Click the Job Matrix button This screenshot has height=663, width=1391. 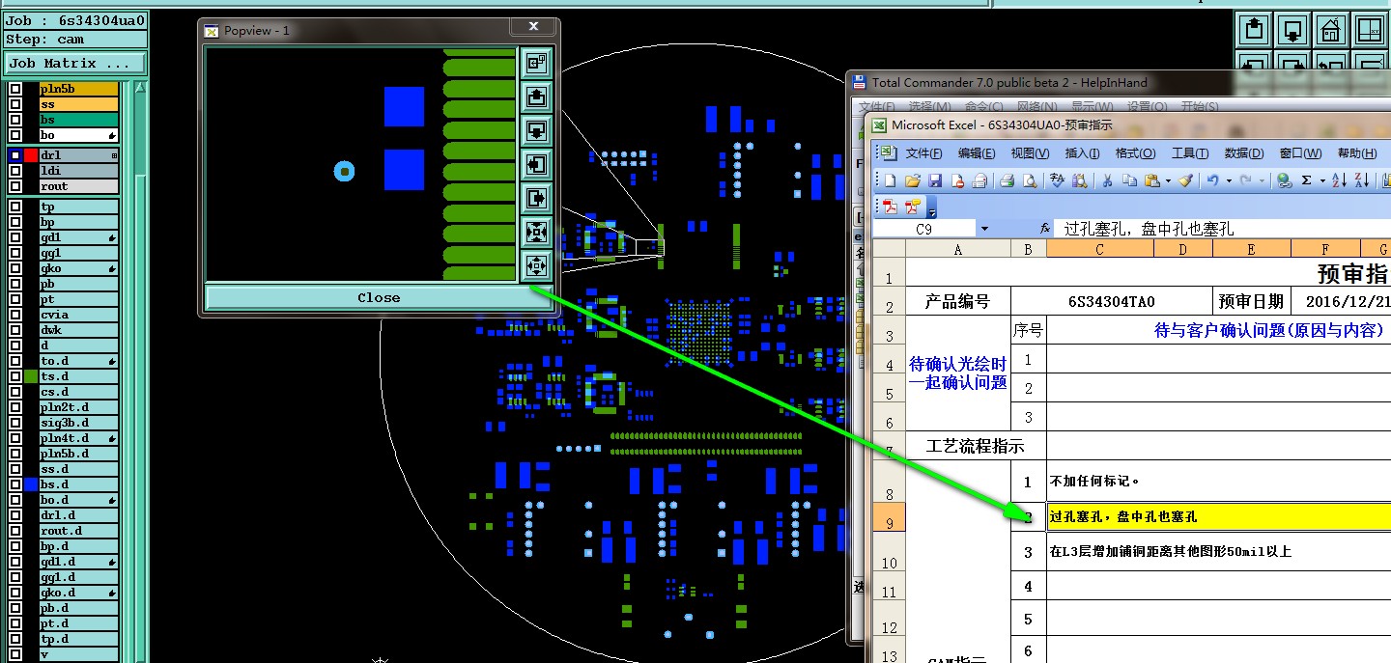(x=74, y=64)
